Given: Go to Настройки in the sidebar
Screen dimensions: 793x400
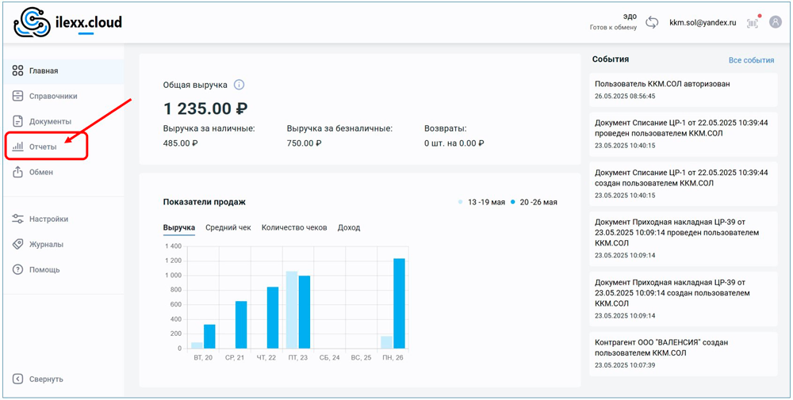Looking at the screenshot, I should 48,219.
